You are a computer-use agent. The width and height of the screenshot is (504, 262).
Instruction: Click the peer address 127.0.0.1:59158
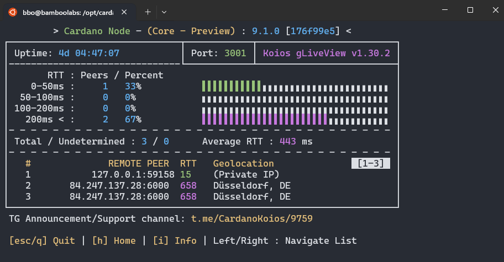pyautogui.click(x=133, y=174)
